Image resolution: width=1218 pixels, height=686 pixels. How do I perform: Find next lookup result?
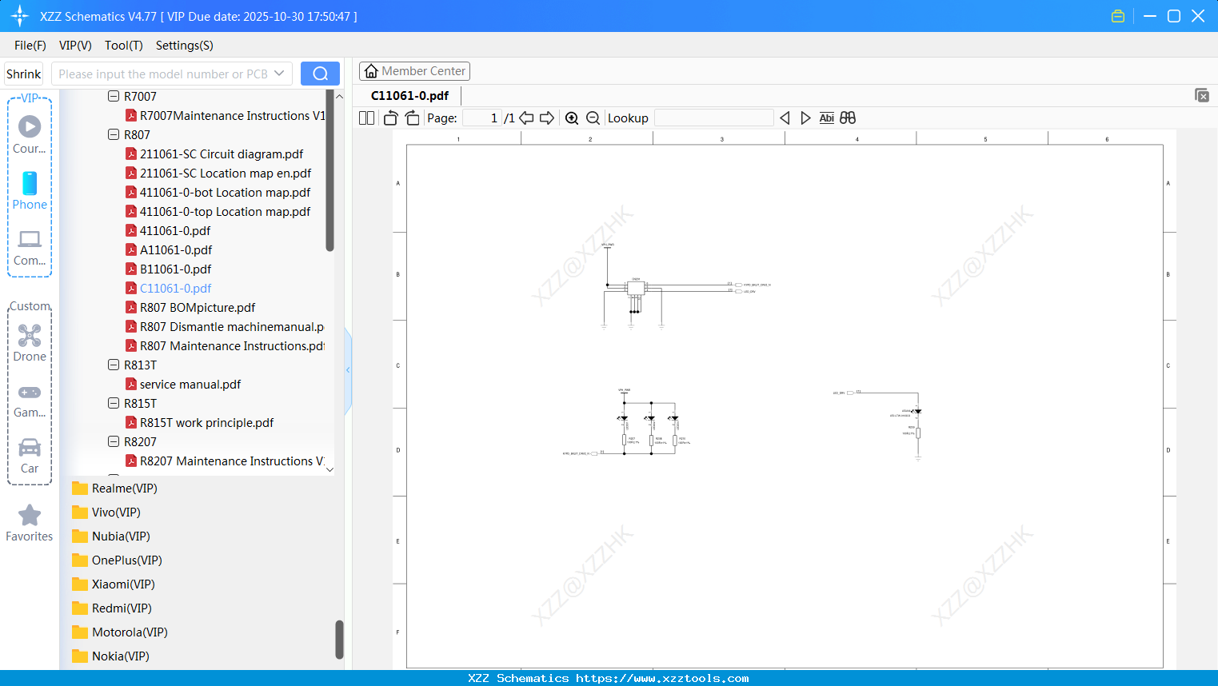tap(805, 118)
